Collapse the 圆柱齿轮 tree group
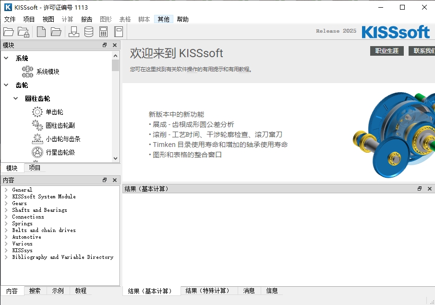The width and height of the screenshot is (435, 305). coord(16,98)
